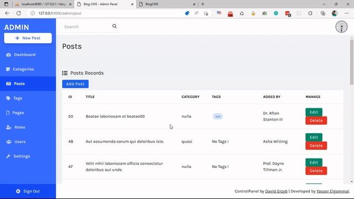Click the category quasi of post 48

pos(187,142)
